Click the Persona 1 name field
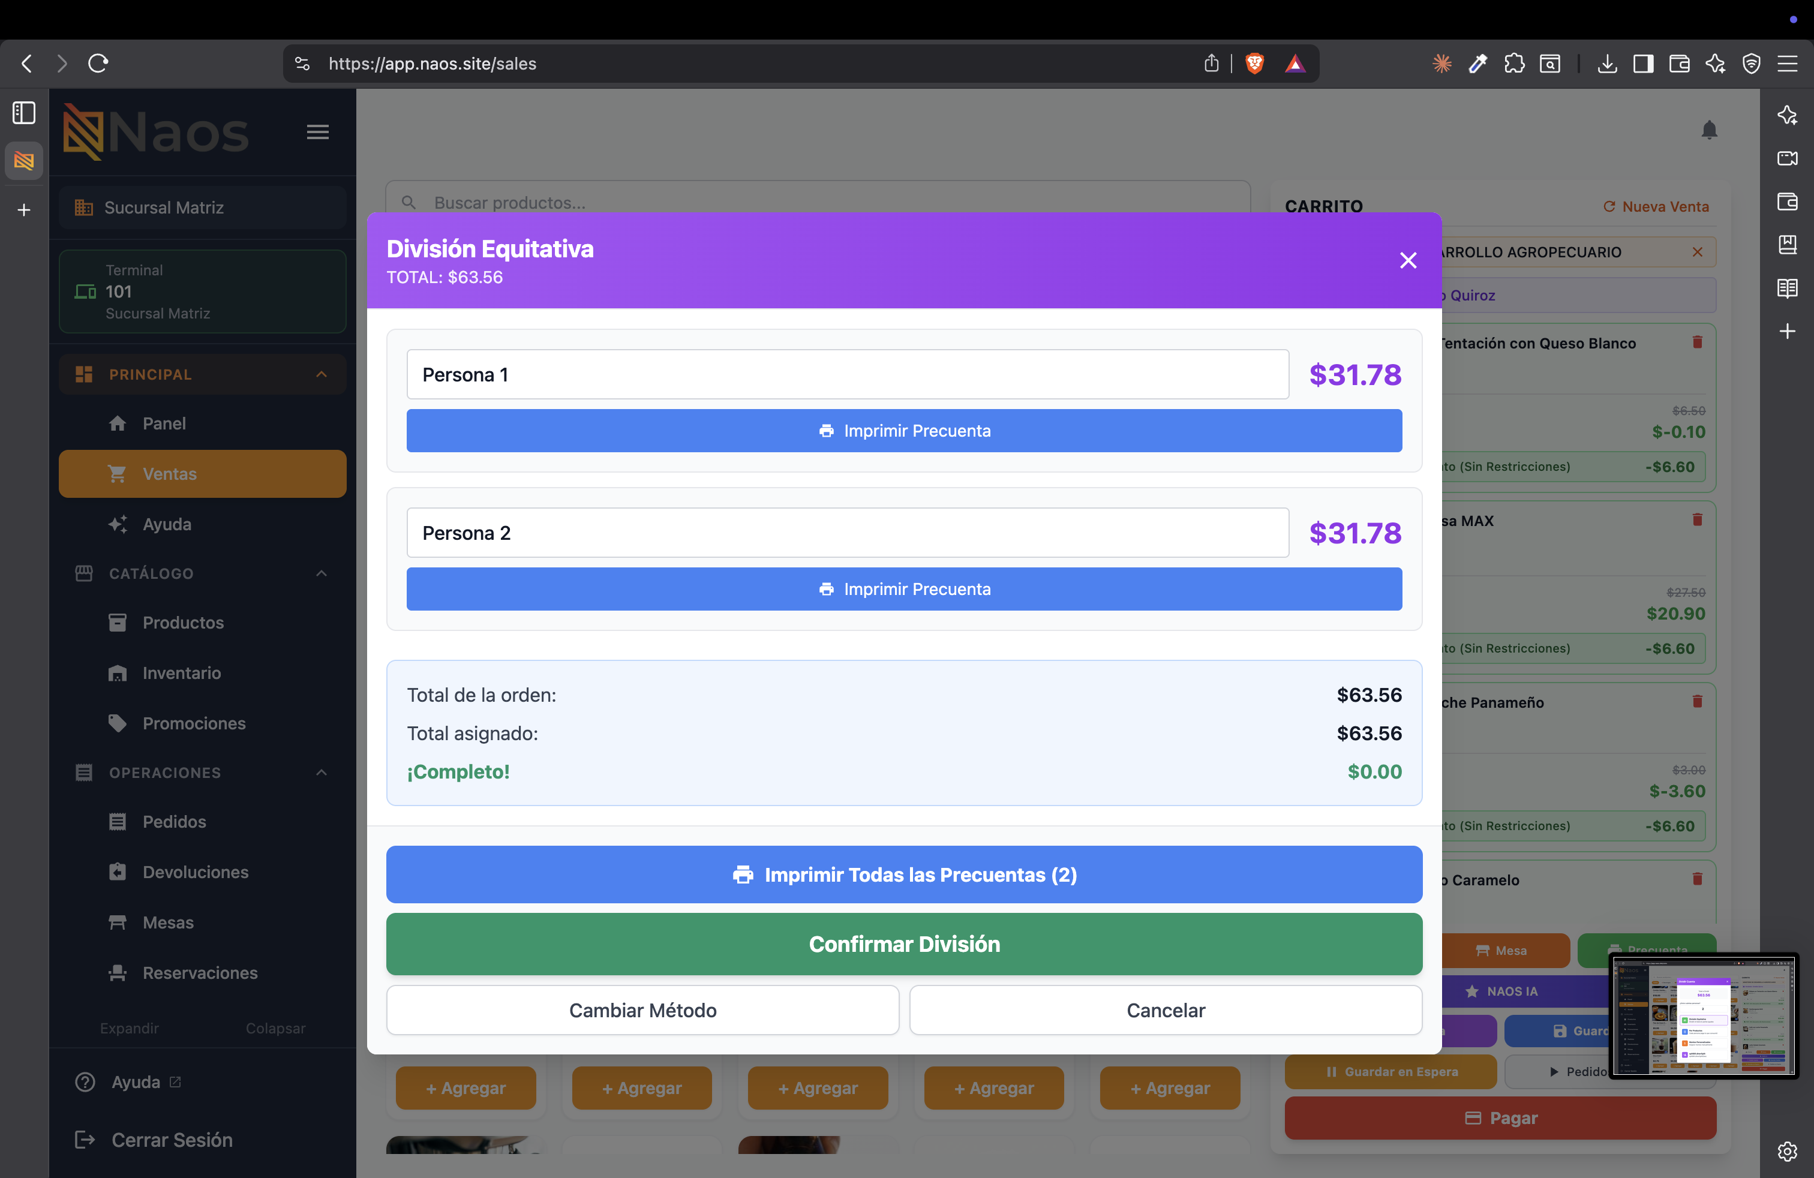The width and height of the screenshot is (1814, 1178). (848, 374)
